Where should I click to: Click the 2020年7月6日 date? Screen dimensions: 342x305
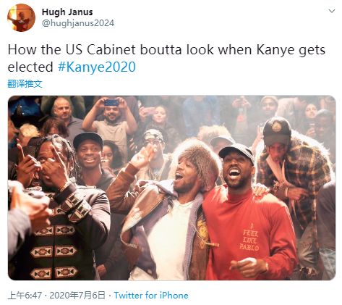(77, 296)
